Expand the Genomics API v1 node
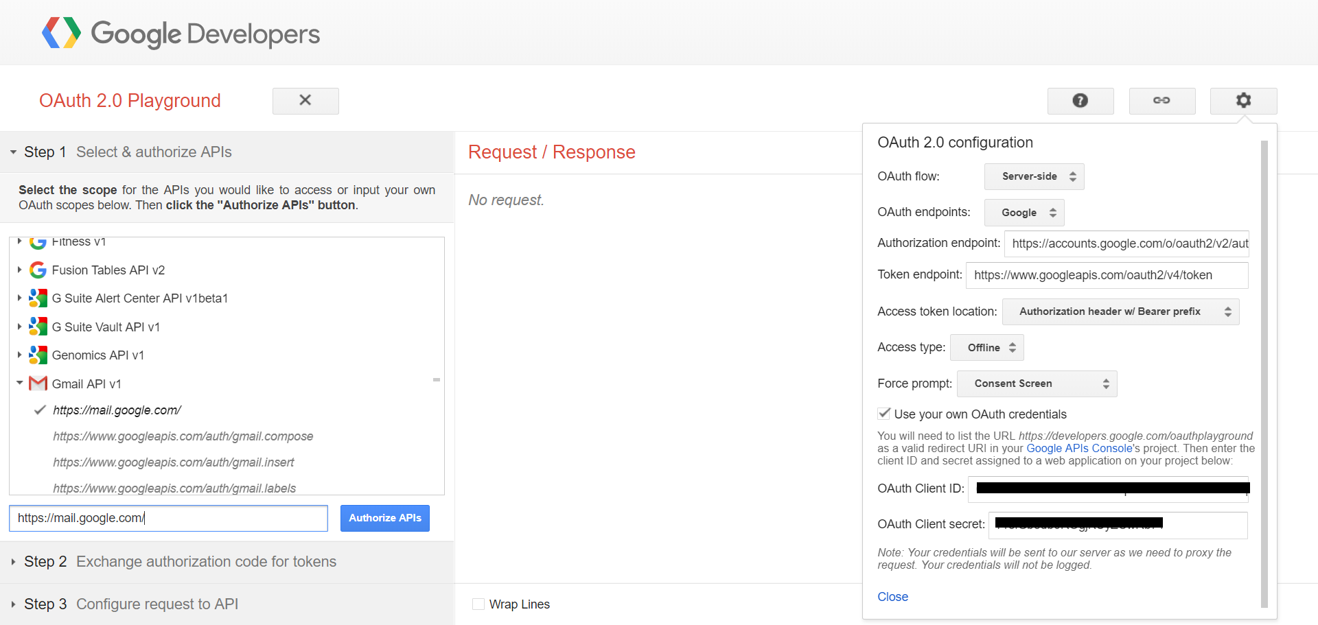The height and width of the screenshot is (625, 1318). click(20, 355)
